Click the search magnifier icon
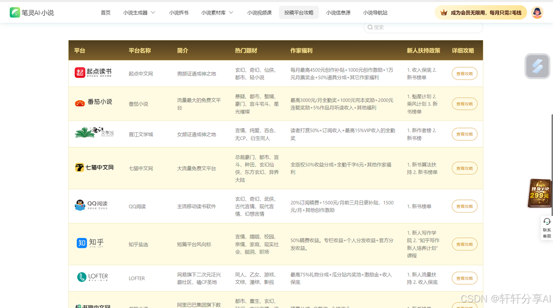Image resolution: width=553 pixels, height=308 pixels. coord(370,27)
